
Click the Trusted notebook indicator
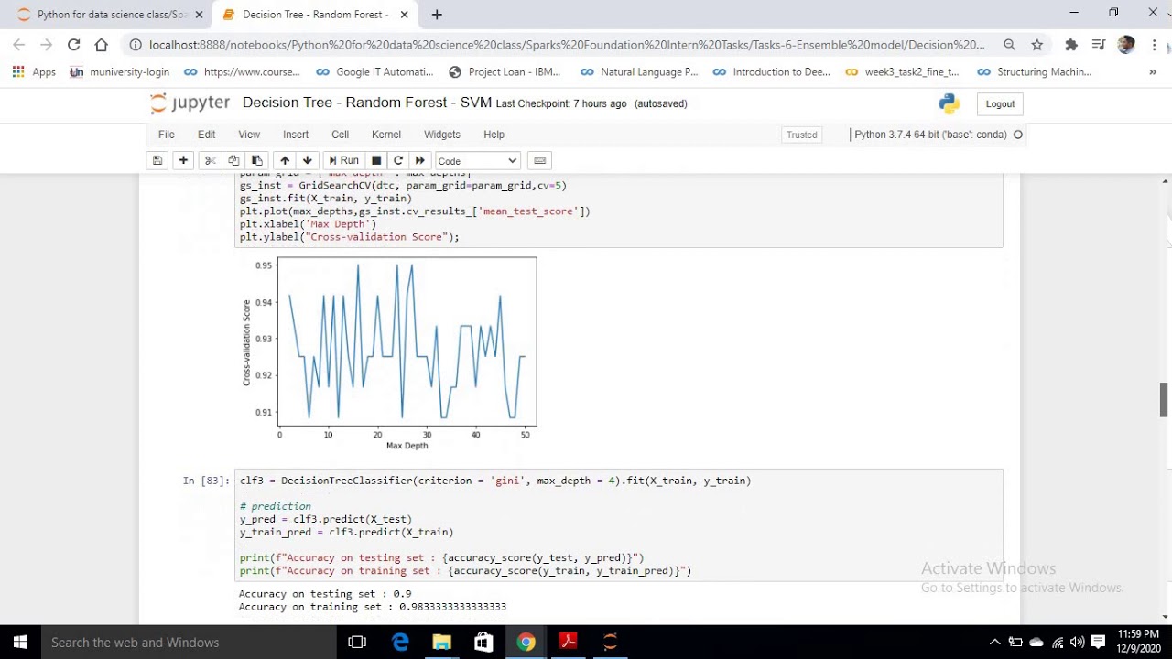point(801,135)
